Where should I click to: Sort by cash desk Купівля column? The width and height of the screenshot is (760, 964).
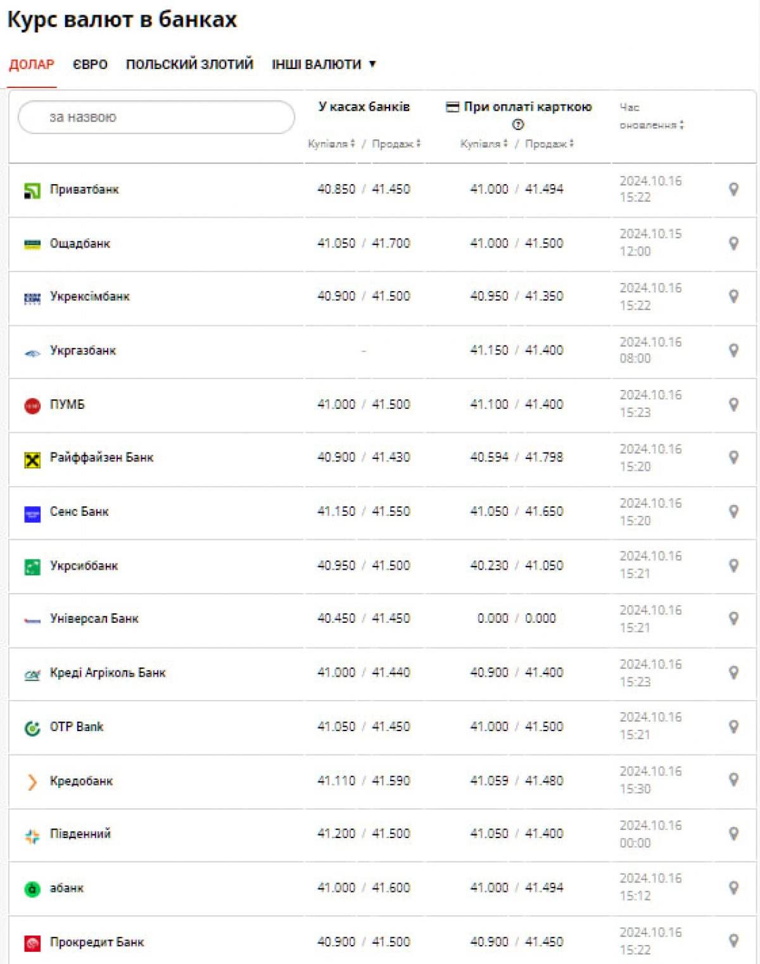click(331, 144)
